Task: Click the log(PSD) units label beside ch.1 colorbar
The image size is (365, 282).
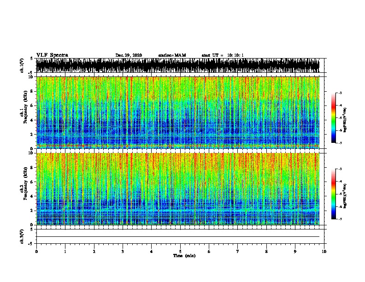Action: 345,120
